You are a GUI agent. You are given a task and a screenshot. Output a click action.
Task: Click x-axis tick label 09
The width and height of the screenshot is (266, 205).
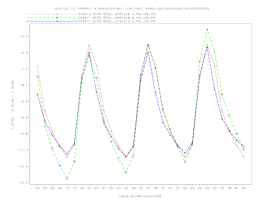(59, 188)
